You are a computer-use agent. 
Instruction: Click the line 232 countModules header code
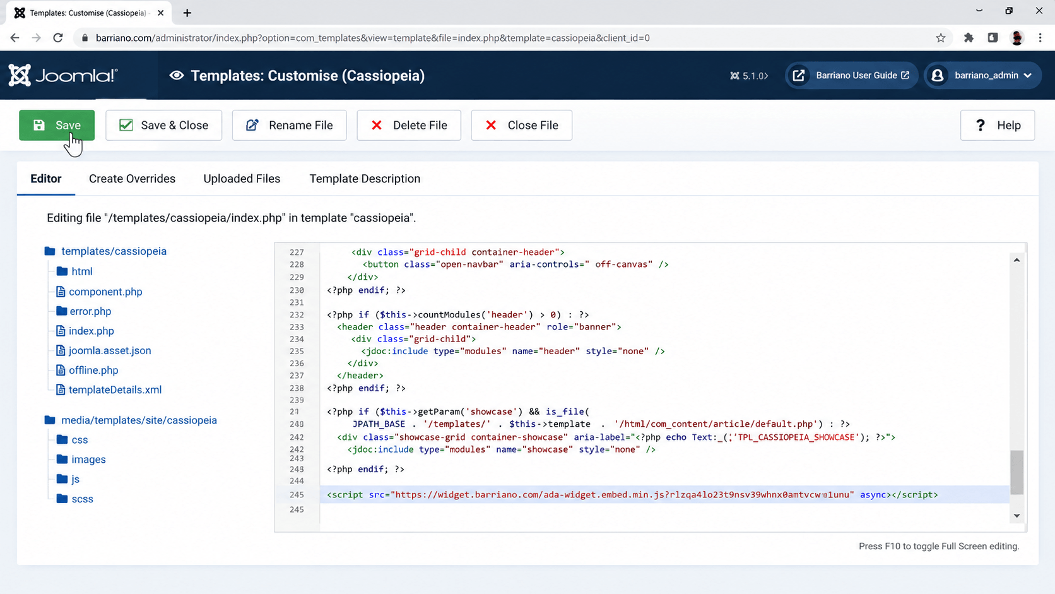[458, 314]
